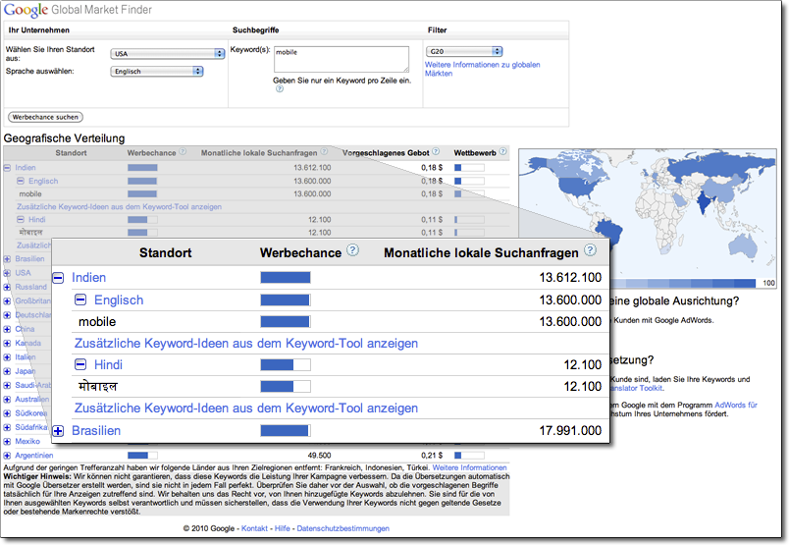Open the Australien country link
Screen dimensions: 789x545
pos(31,399)
